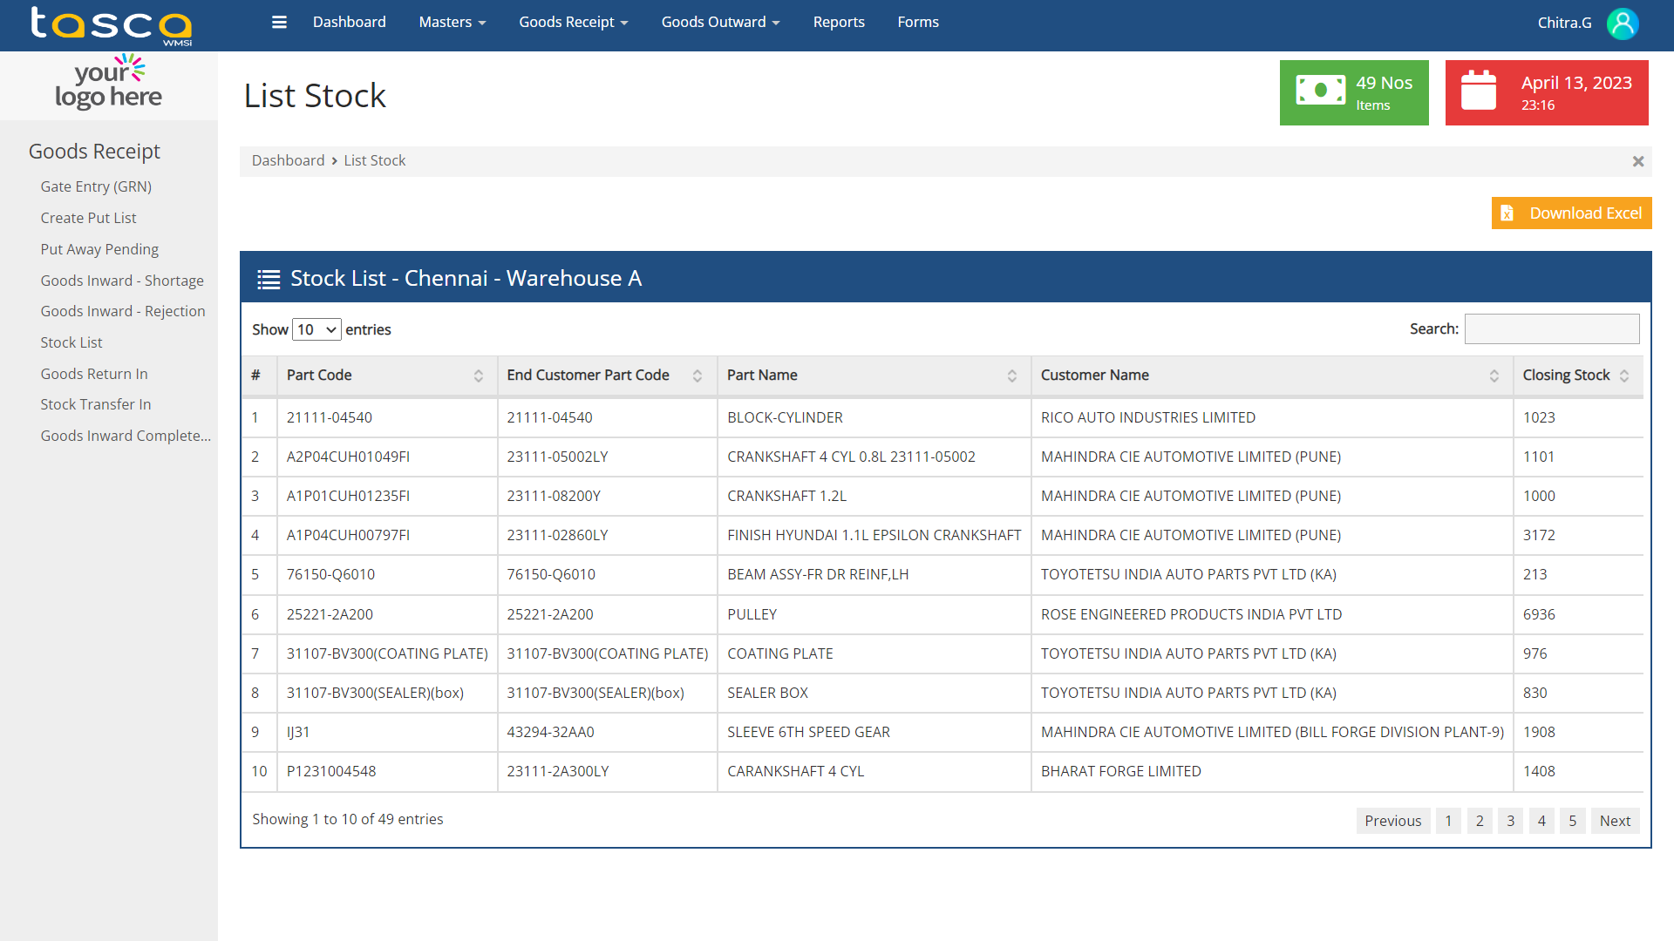Viewport: 1674px width, 941px height.
Task: Toggle the hamburger sidebar menu icon
Action: click(x=279, y=23)
